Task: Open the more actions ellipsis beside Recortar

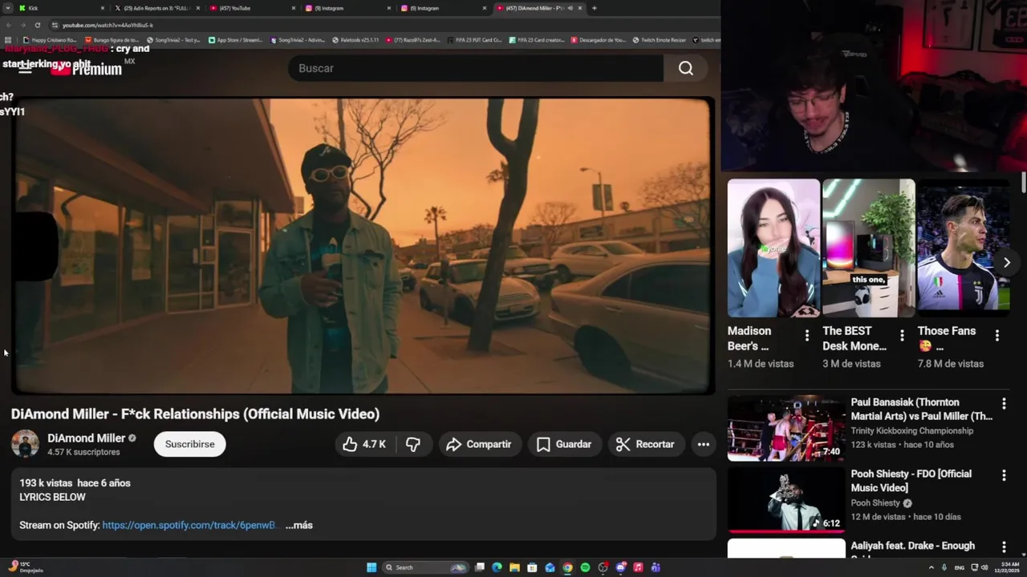Action: [704, 444]
